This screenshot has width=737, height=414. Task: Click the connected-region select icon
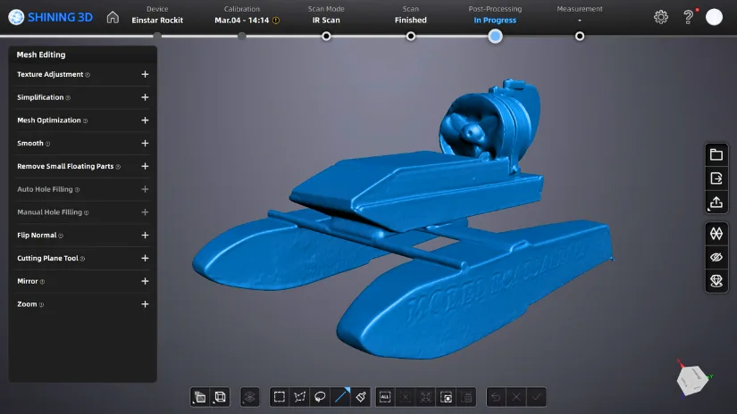[x=426, y=397]
